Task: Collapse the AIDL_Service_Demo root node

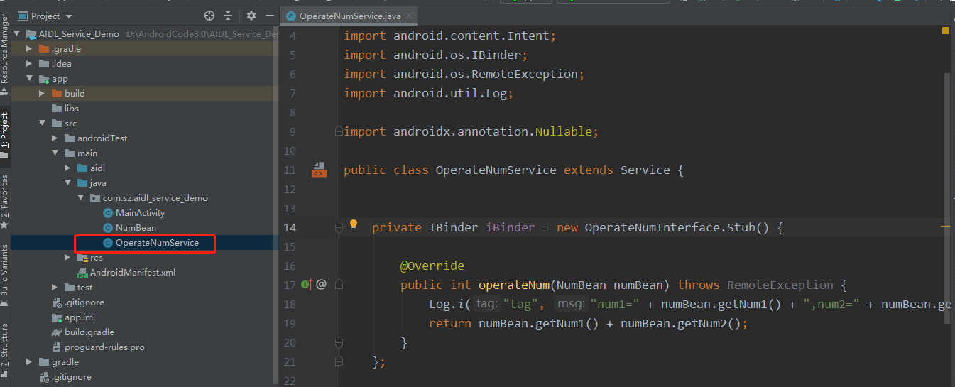Action: 16,34
